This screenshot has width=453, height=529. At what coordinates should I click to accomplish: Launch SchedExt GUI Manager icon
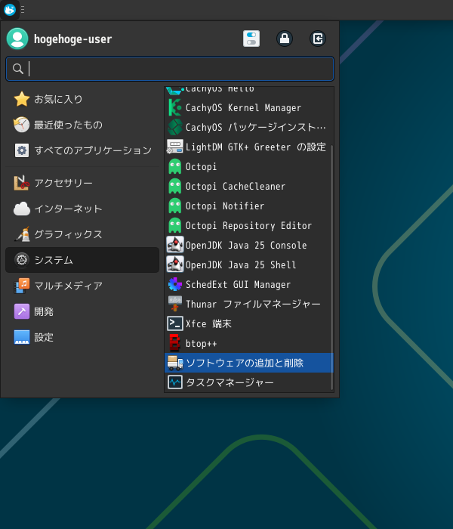175,284
